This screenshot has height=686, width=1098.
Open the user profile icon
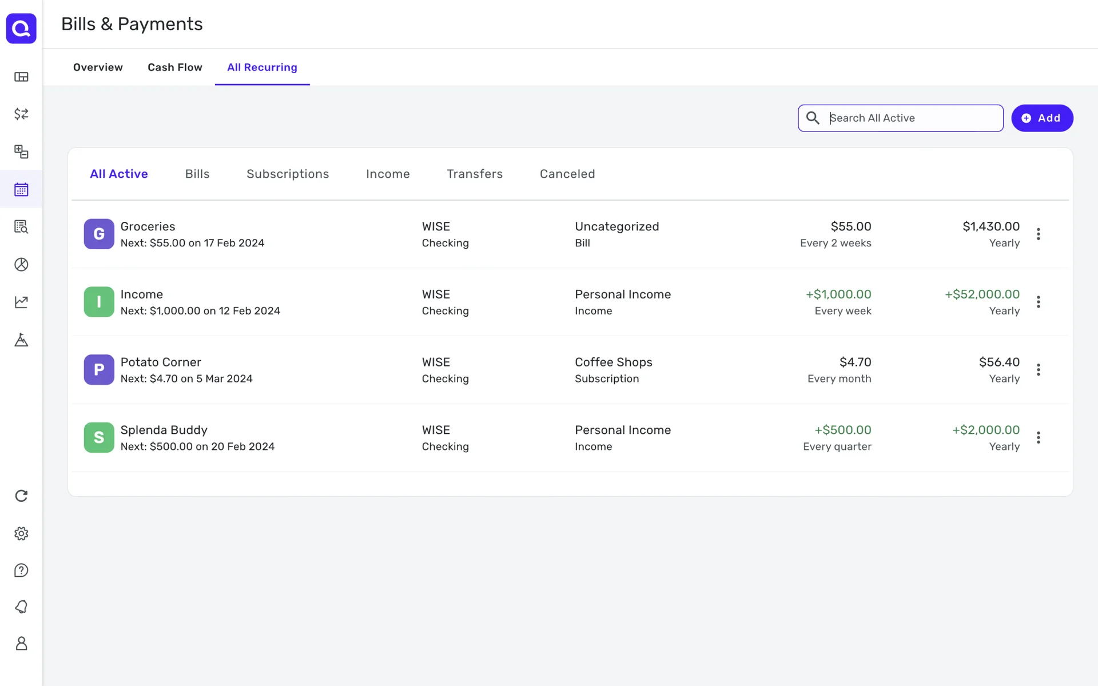(x=21, y=644)
